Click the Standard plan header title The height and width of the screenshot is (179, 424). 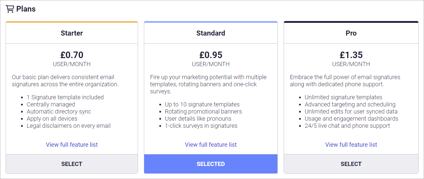point(211,33)
